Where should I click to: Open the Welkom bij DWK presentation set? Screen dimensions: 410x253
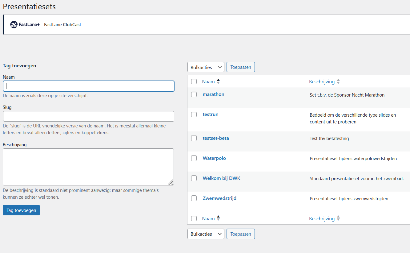click(221, 178)
